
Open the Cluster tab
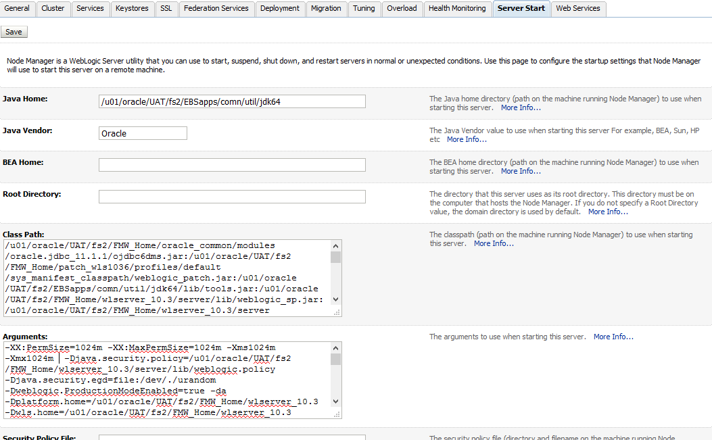click(53, 8)
